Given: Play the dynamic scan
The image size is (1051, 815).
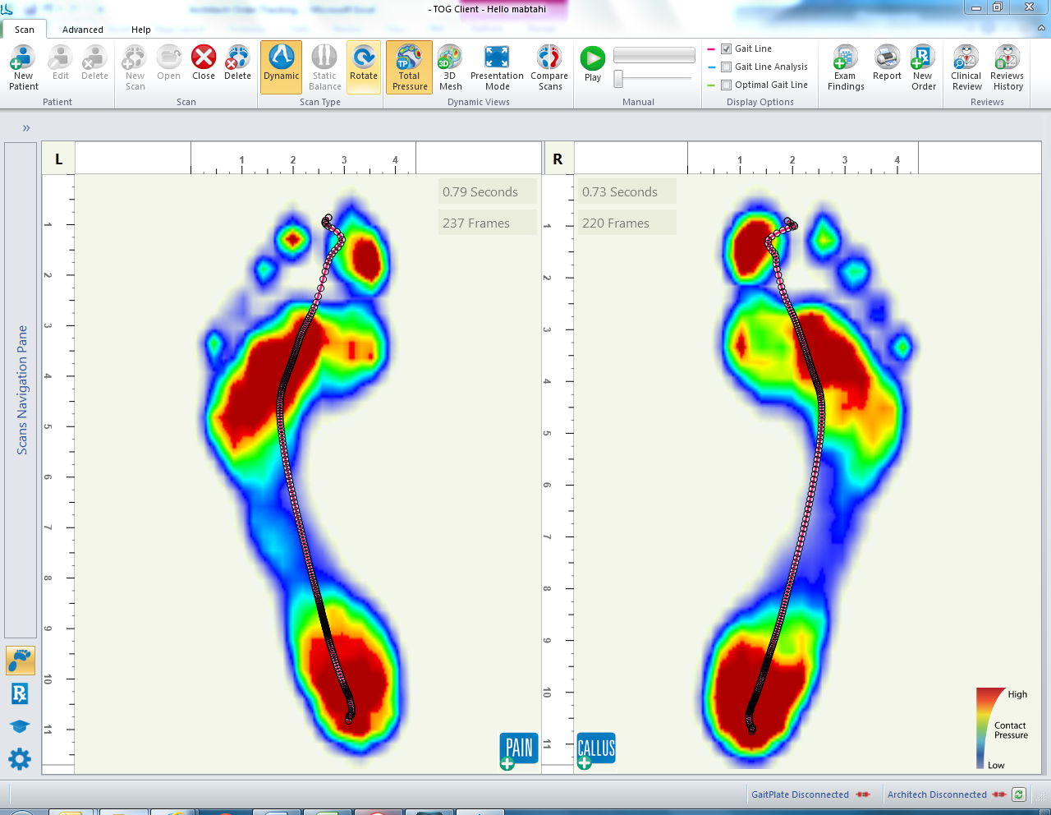Looking at the screenshot, I should pos(593,64).
